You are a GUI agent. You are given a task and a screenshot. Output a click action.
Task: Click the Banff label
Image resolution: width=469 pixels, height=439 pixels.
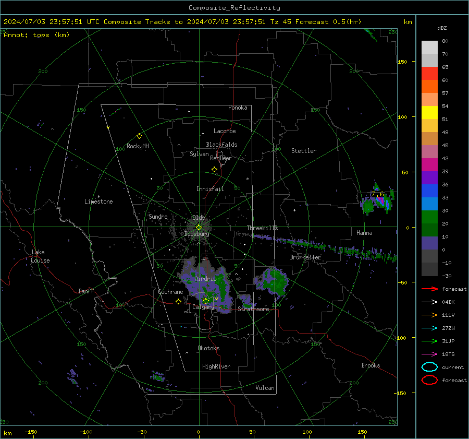point(86,291)
